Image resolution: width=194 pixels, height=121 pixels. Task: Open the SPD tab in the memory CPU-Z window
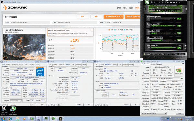(x=73, y=65)
